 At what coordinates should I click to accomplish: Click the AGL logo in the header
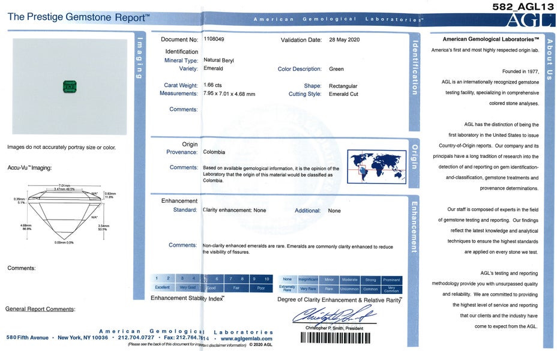[530, 20]
